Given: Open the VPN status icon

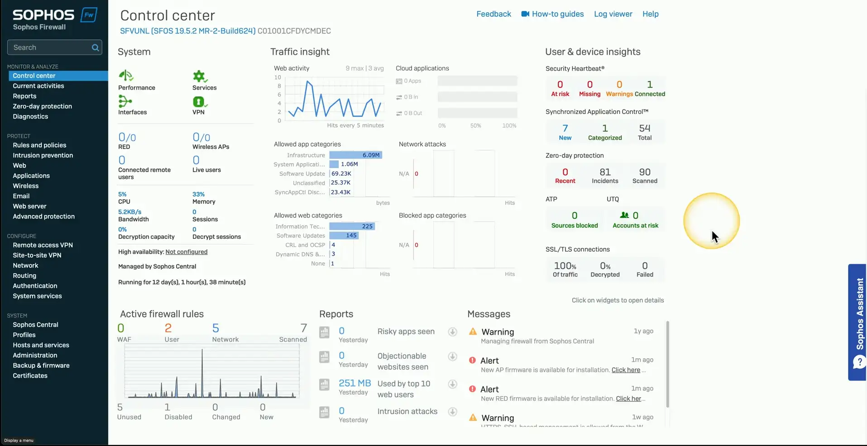Looking at the screenshot, I should (199, 102).
